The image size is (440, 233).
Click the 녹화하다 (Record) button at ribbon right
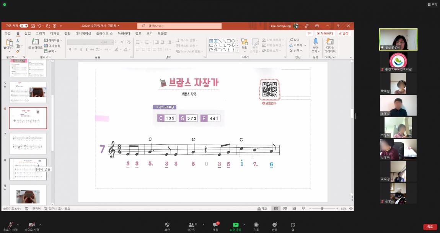click(x=325, y=33)
